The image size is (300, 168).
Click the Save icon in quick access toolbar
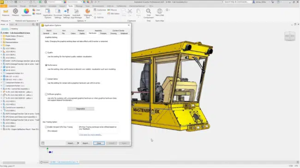16,2
